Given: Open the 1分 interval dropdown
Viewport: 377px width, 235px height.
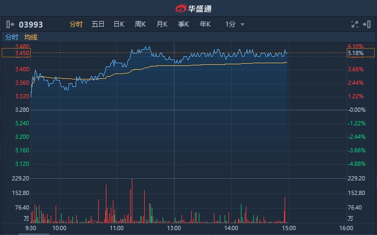Looking at the screenshot, I should [x=235, y=24].
